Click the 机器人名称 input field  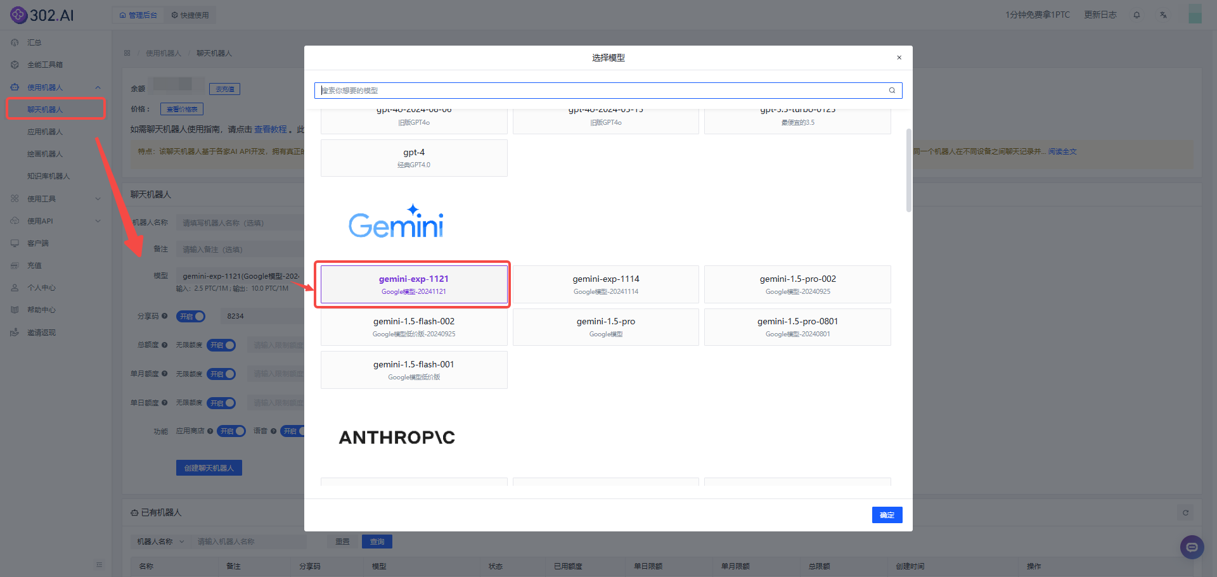click(240, 223)
